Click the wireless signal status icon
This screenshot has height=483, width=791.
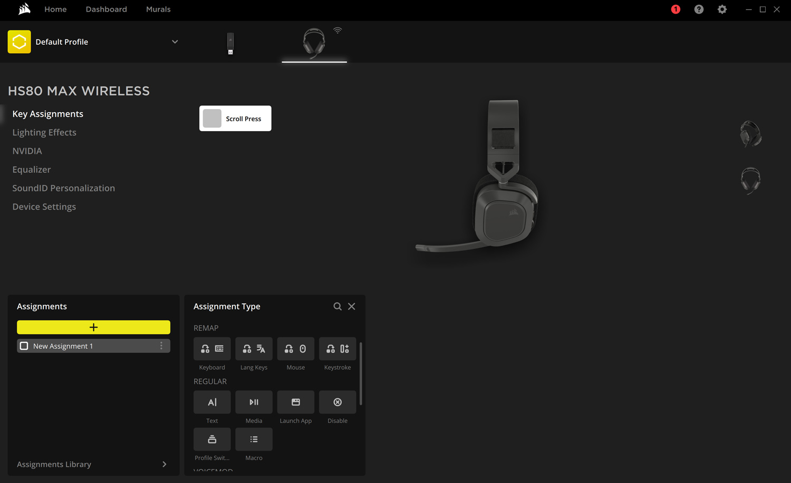point(337,31)
